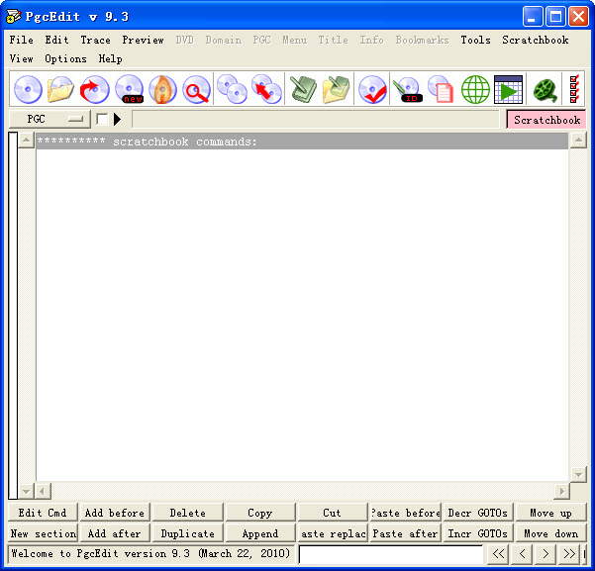This screenshot has width=595, height=571.
Task: Open the Help menu
Action: pyautogui.click(x=111, y=58)
